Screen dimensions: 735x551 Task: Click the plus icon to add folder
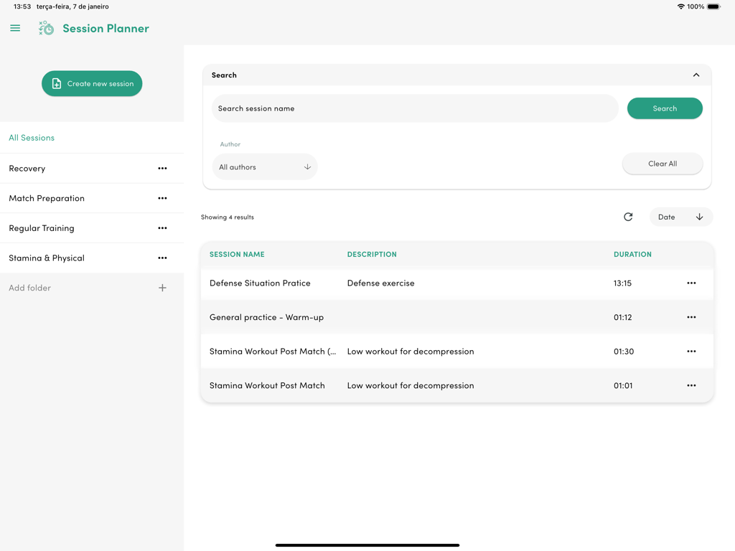tap(162, 288)
